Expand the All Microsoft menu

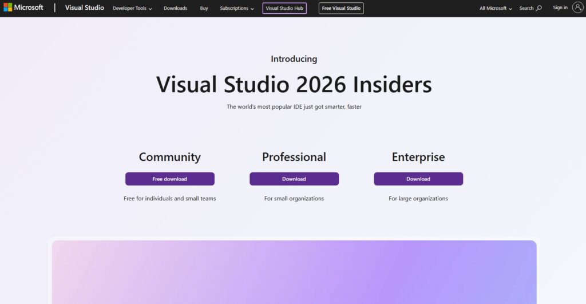[x=496, y=9]
